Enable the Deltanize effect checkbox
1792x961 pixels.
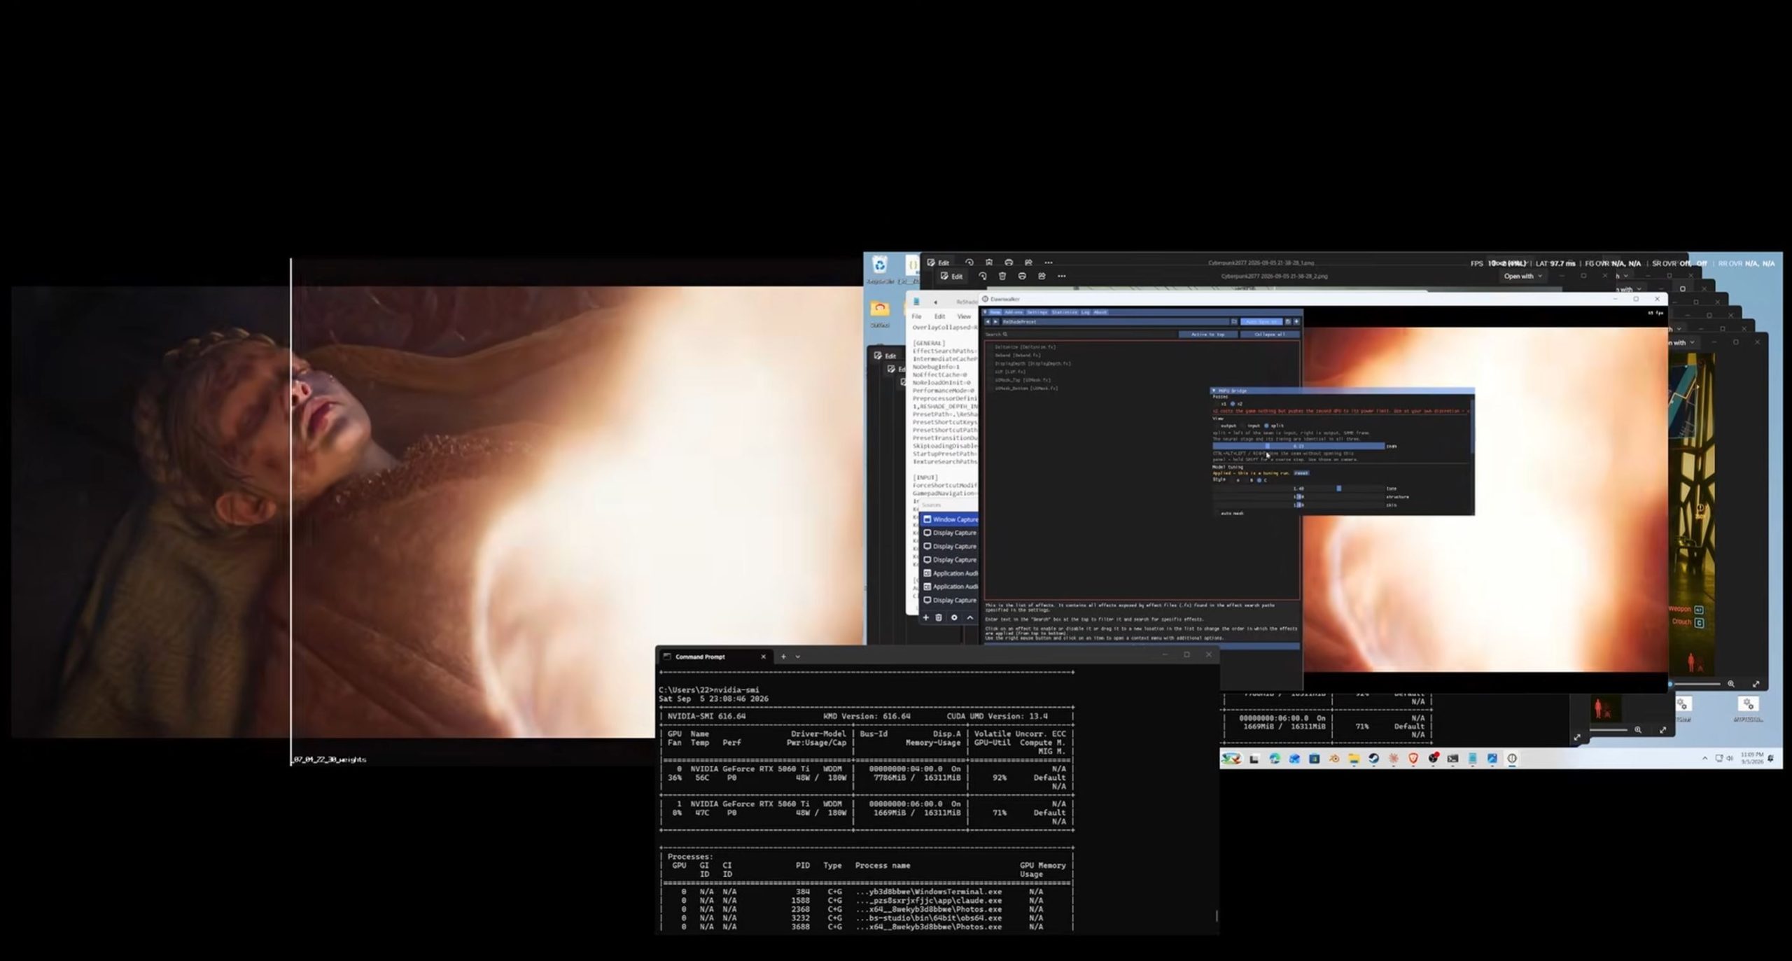(x=990, y=347)
